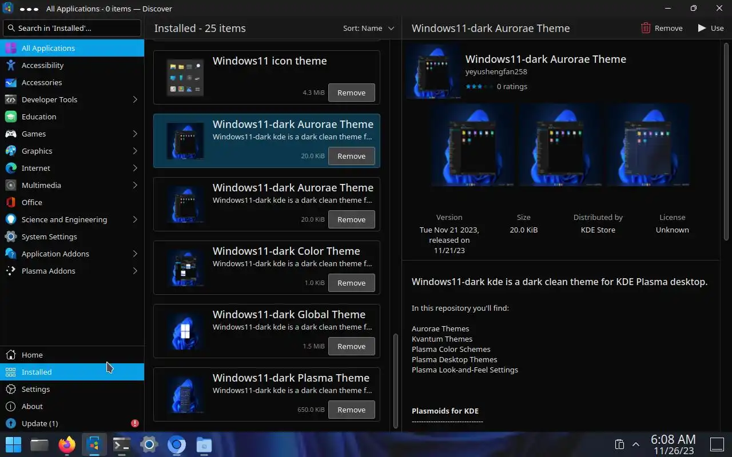The height and width of the screenshot is (457, 732).
Task: Click the details pane scrollbar
Action: pos(727,143)
